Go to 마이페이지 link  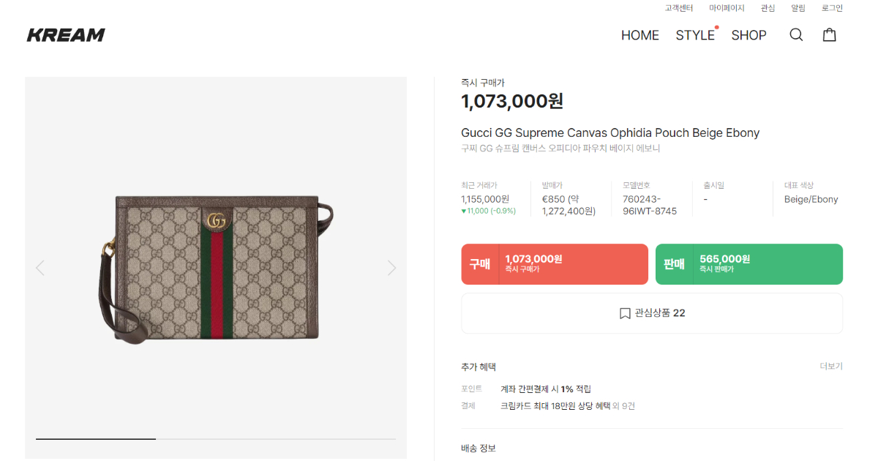tap(727, 8)
